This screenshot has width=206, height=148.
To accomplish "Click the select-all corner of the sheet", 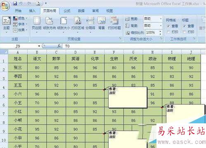I will pos(4,52).
